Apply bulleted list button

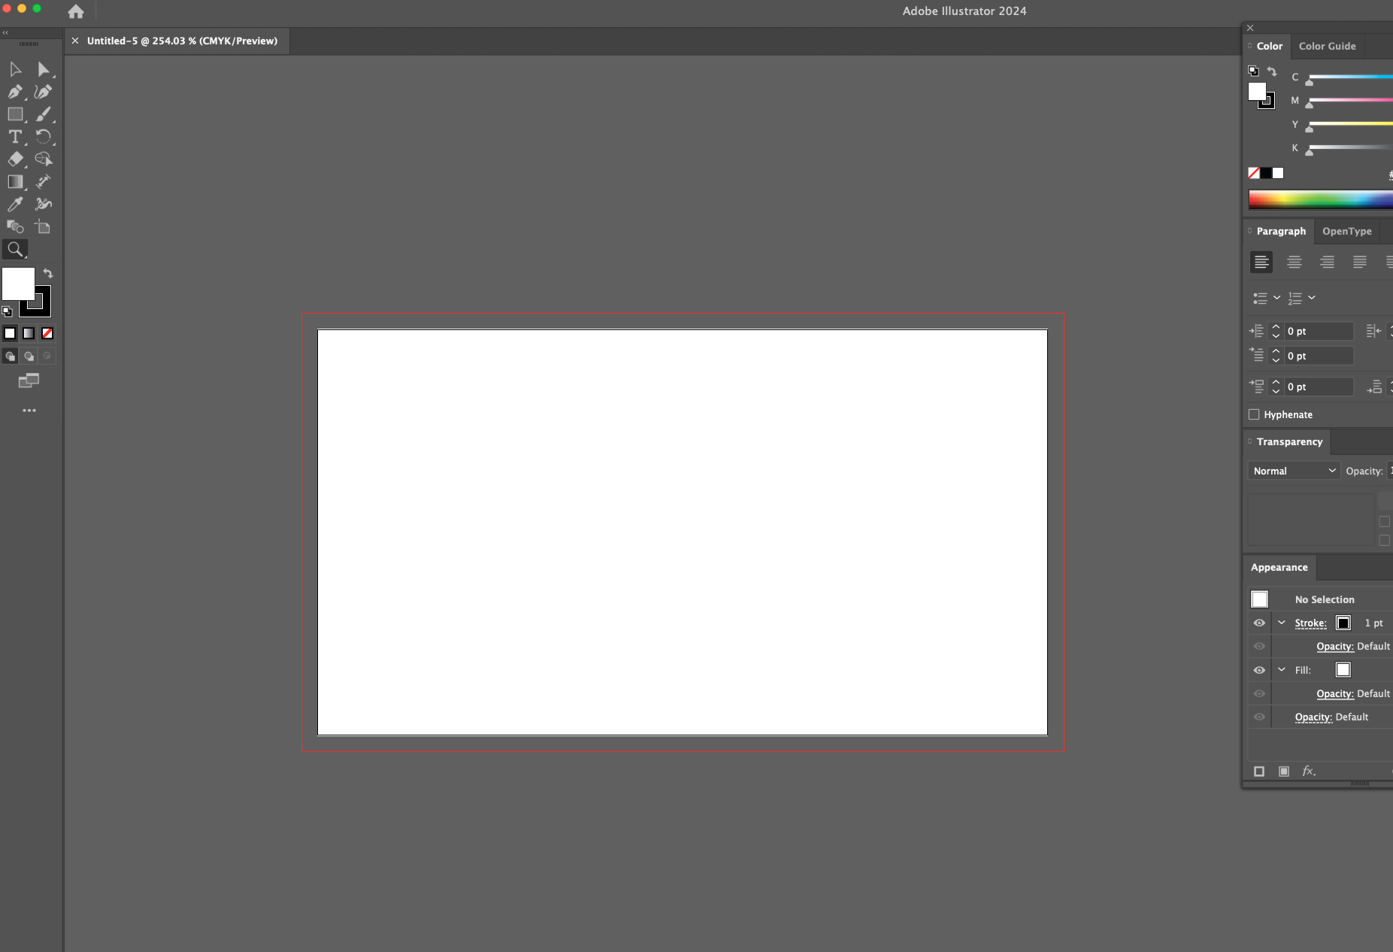(x=1260, y=298)
